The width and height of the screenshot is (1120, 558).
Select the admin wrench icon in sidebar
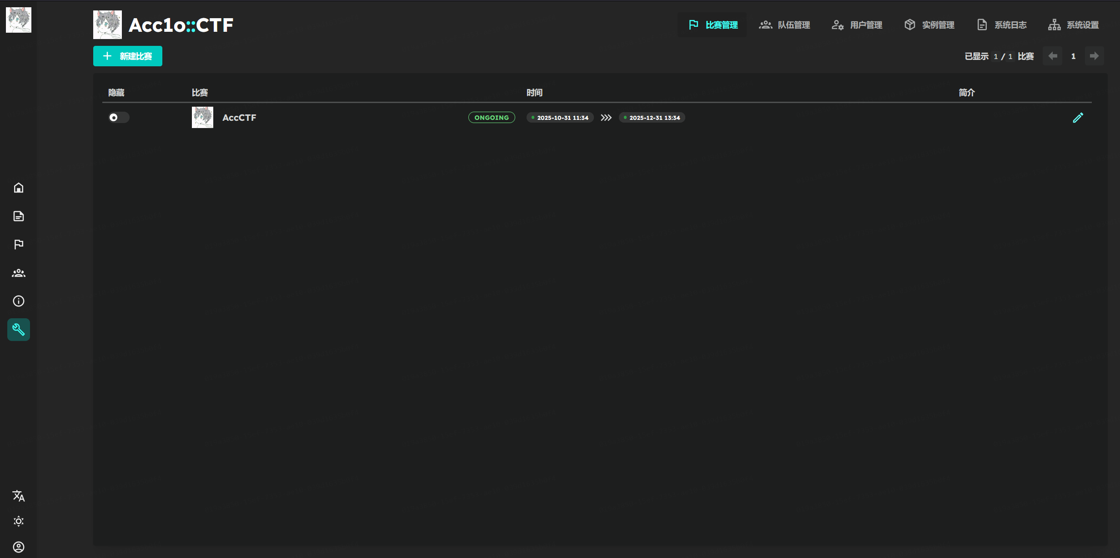19,330
